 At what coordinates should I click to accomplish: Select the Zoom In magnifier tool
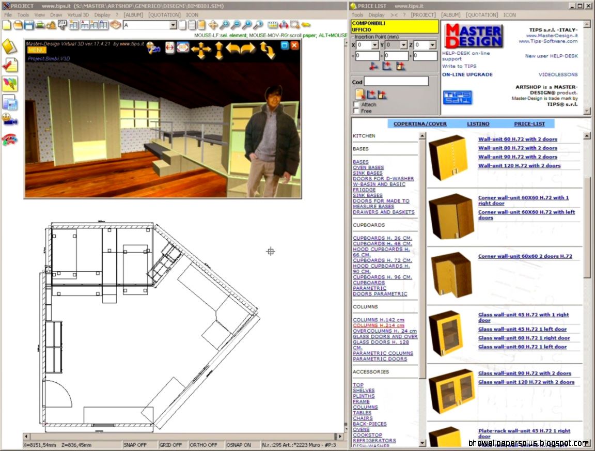(226, 25)
